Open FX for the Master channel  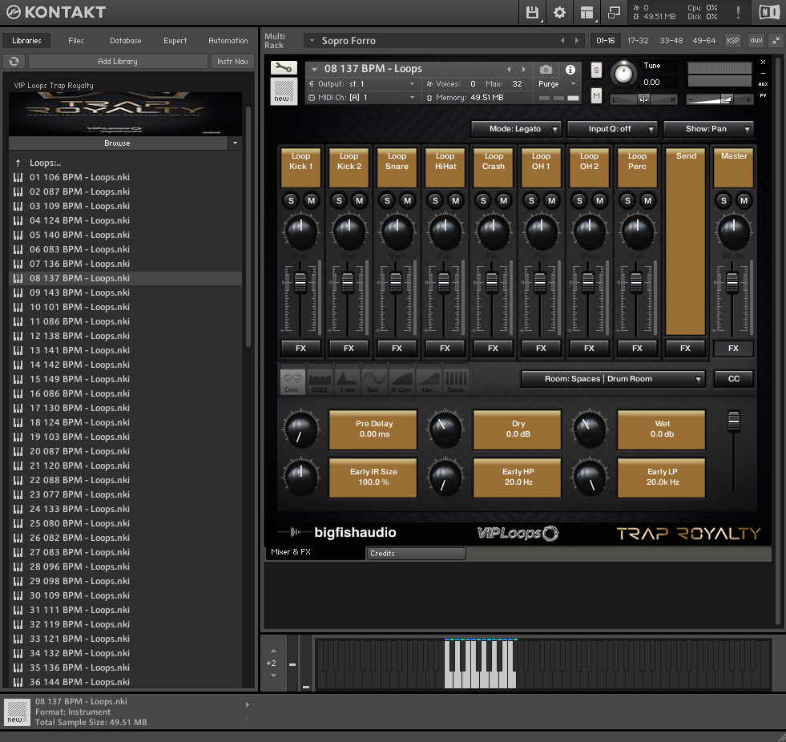[733, 348]
